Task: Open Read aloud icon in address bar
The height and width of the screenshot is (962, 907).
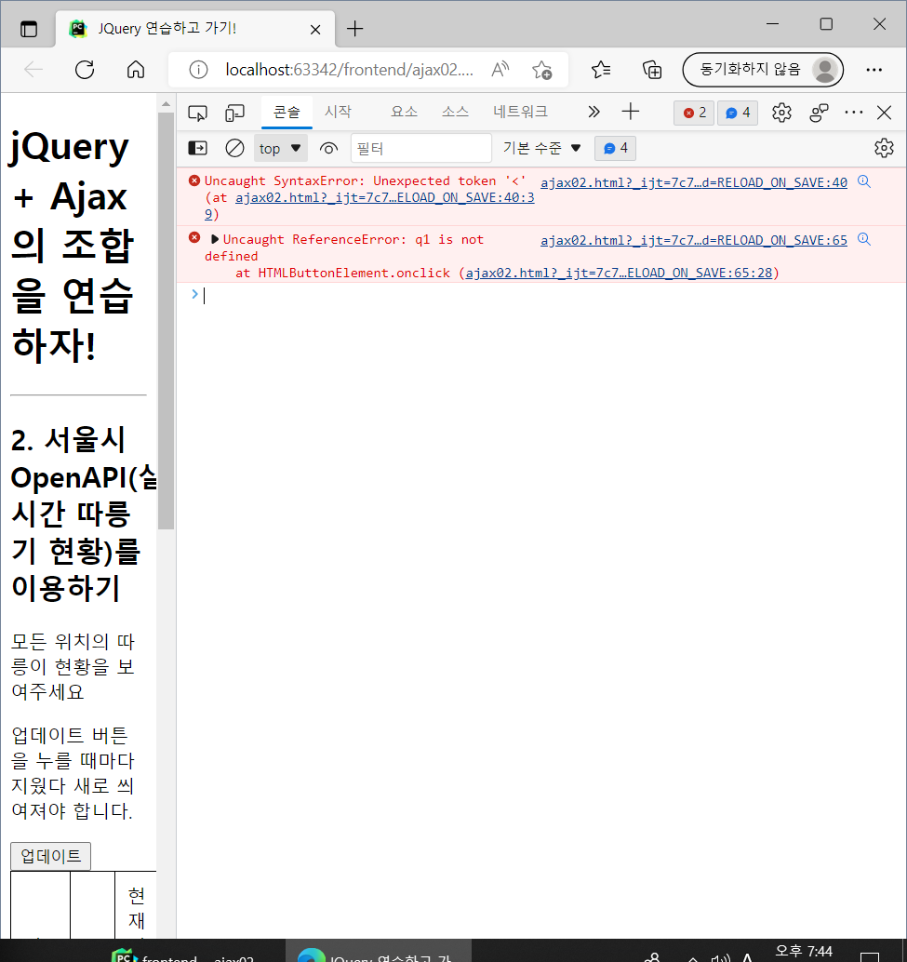Action: pyautogui.click(x=500, y=70)
